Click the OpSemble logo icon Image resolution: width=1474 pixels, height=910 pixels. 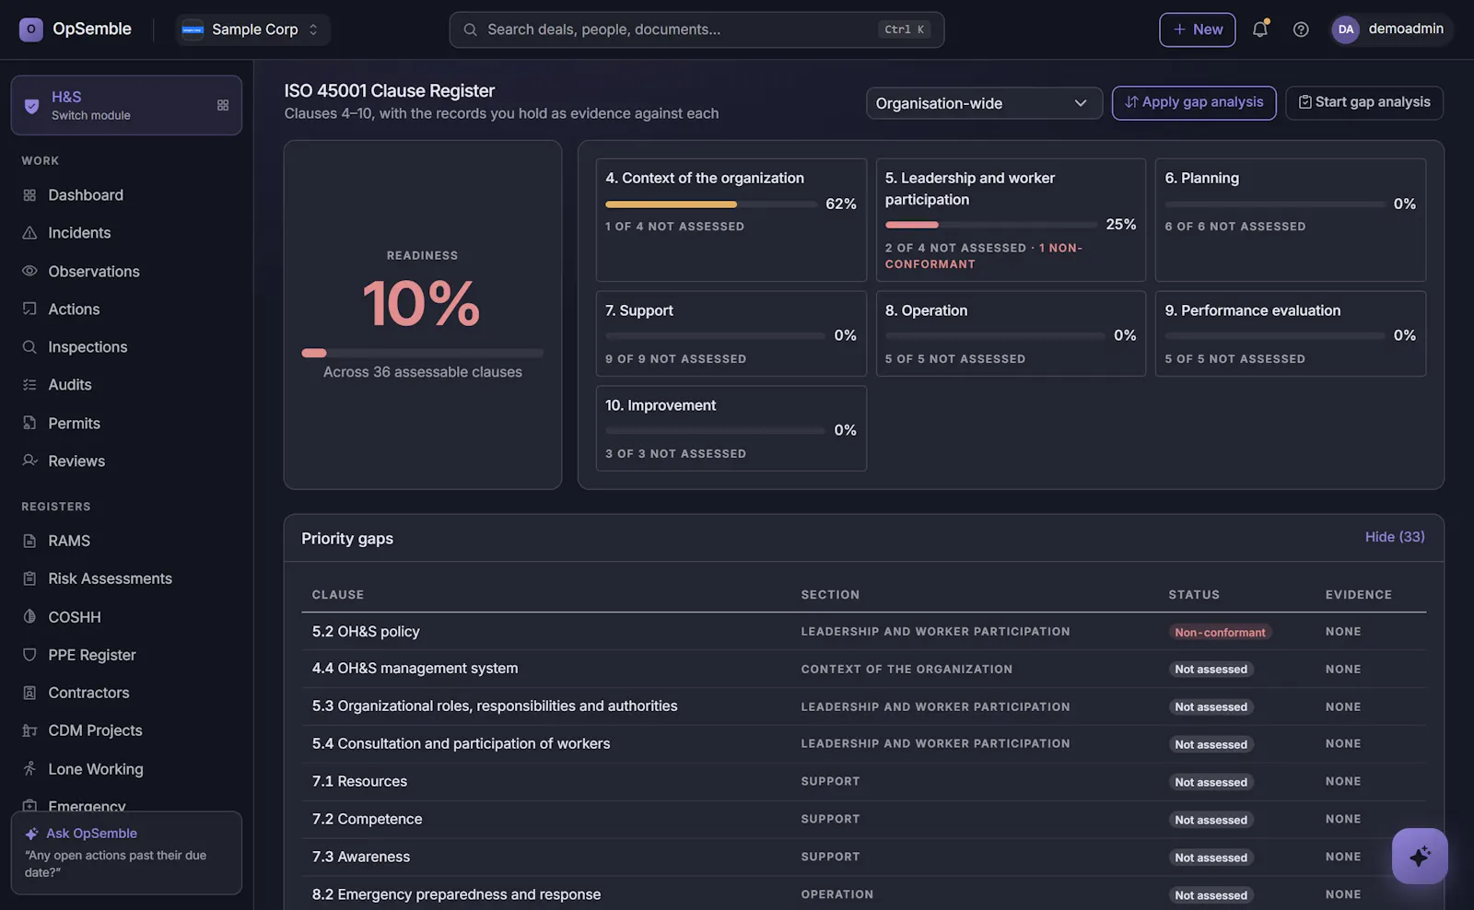click(x=30, y=29)
